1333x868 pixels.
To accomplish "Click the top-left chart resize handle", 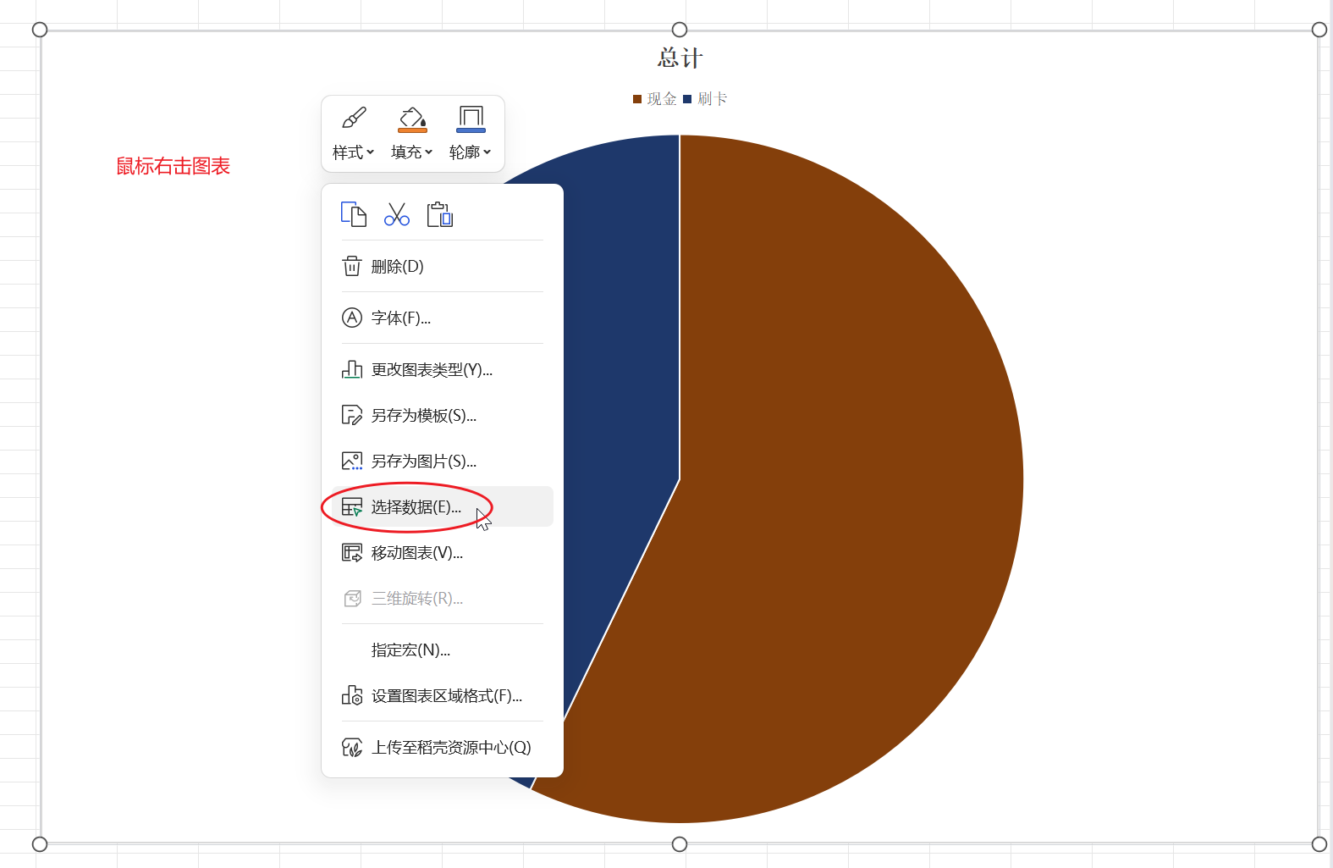I will (x=39, y=30).
